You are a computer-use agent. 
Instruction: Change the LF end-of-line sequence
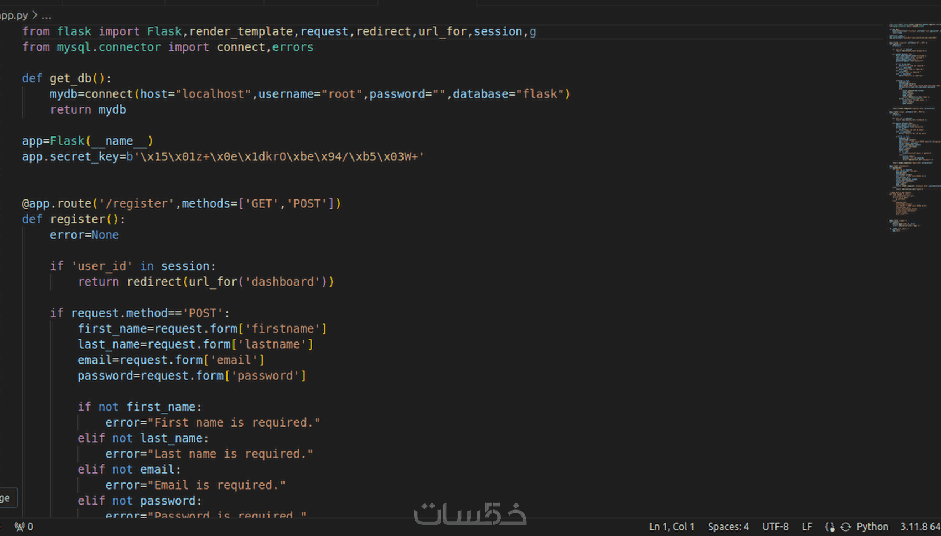click(807, 527)
